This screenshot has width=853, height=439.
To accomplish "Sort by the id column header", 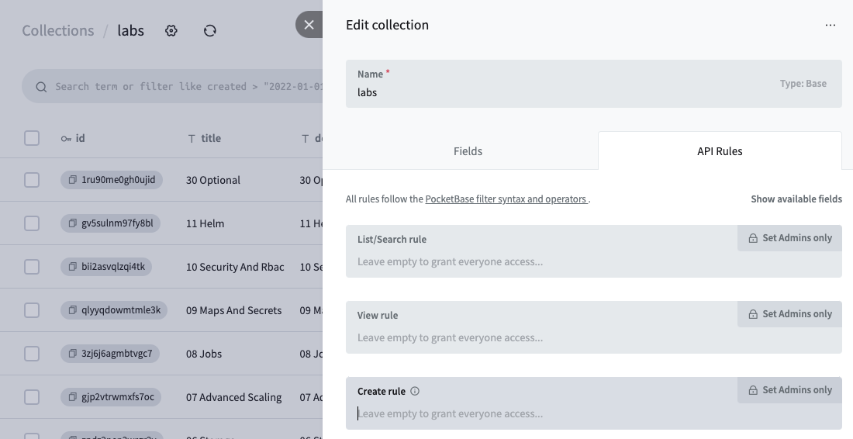I will coord(73,139).
